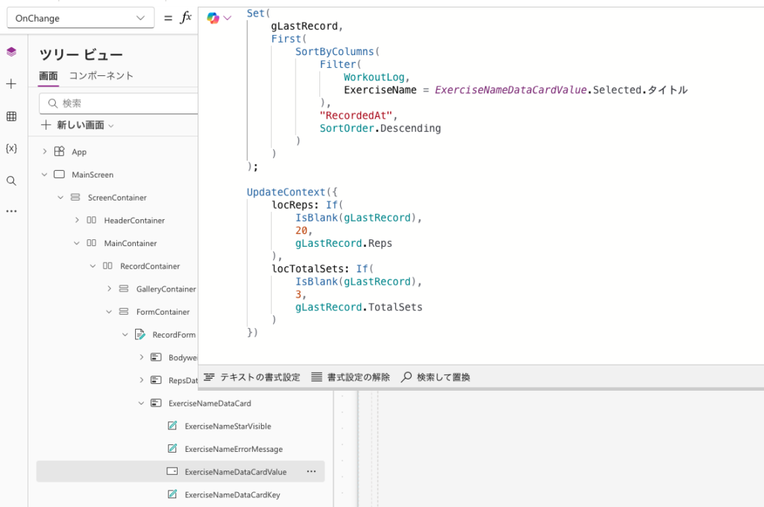The image size is (764, 507).
Task: Expand the HeaderContainer node
Action: [77, 220]
